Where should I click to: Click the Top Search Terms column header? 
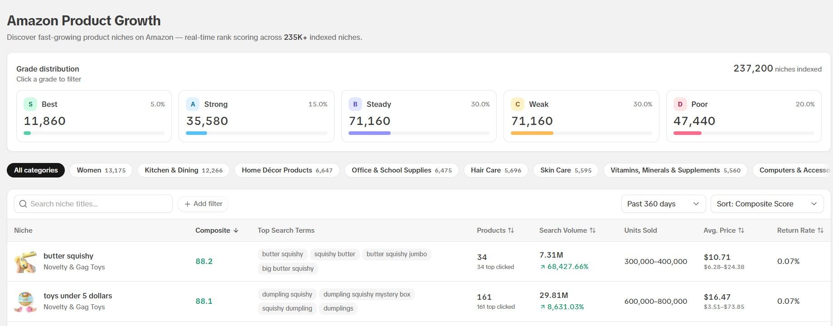(x=286, y=230)
